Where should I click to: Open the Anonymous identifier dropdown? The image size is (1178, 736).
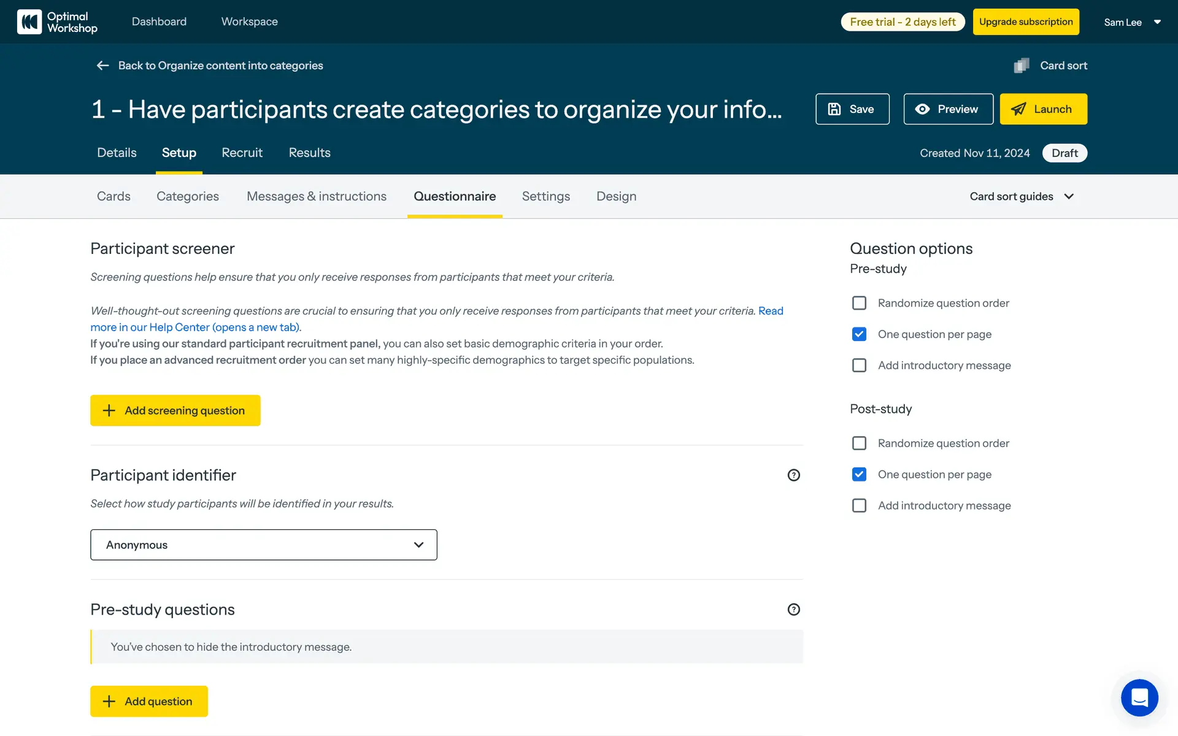tap(264, 545)
